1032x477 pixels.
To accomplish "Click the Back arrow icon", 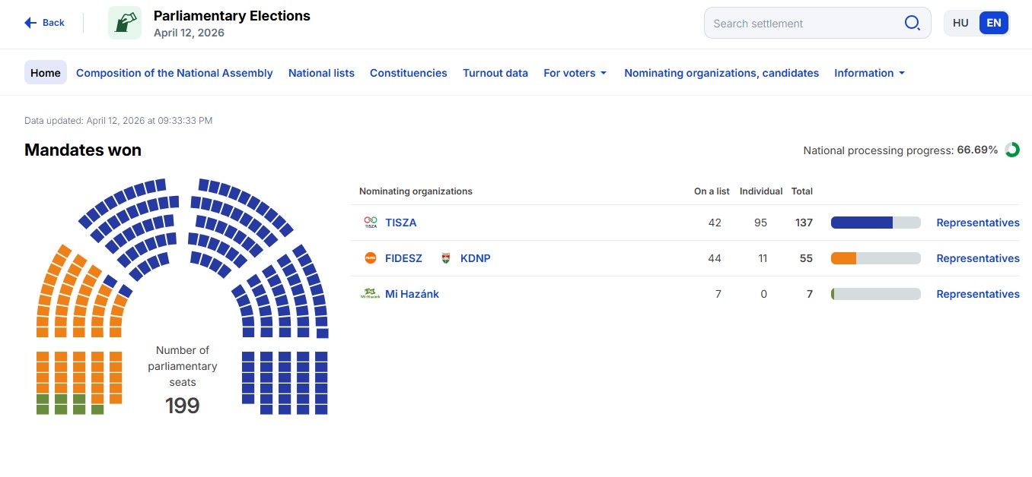I will pos(30,23).
